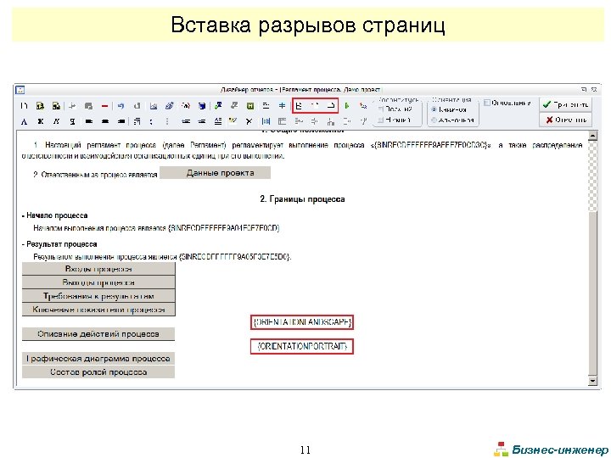Toggle italic text formatting
The image size is (611, 458).
click(56, 121)
